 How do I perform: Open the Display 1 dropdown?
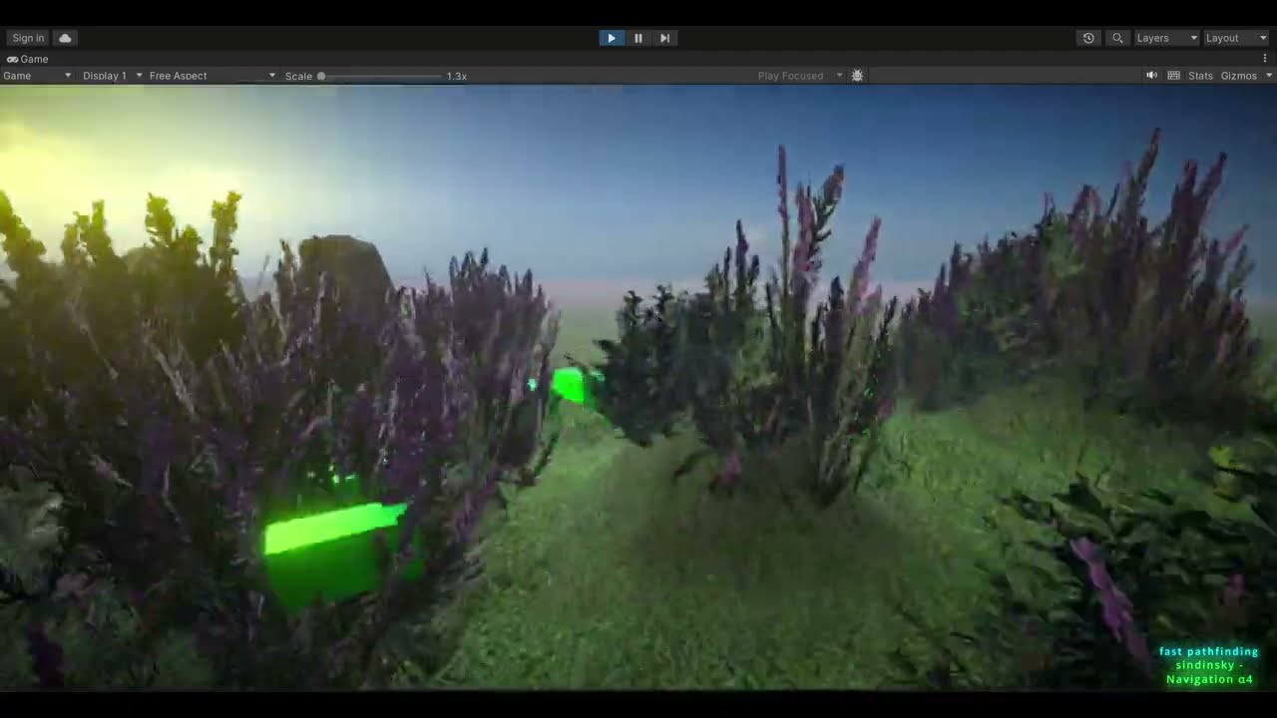pos(112,76)
